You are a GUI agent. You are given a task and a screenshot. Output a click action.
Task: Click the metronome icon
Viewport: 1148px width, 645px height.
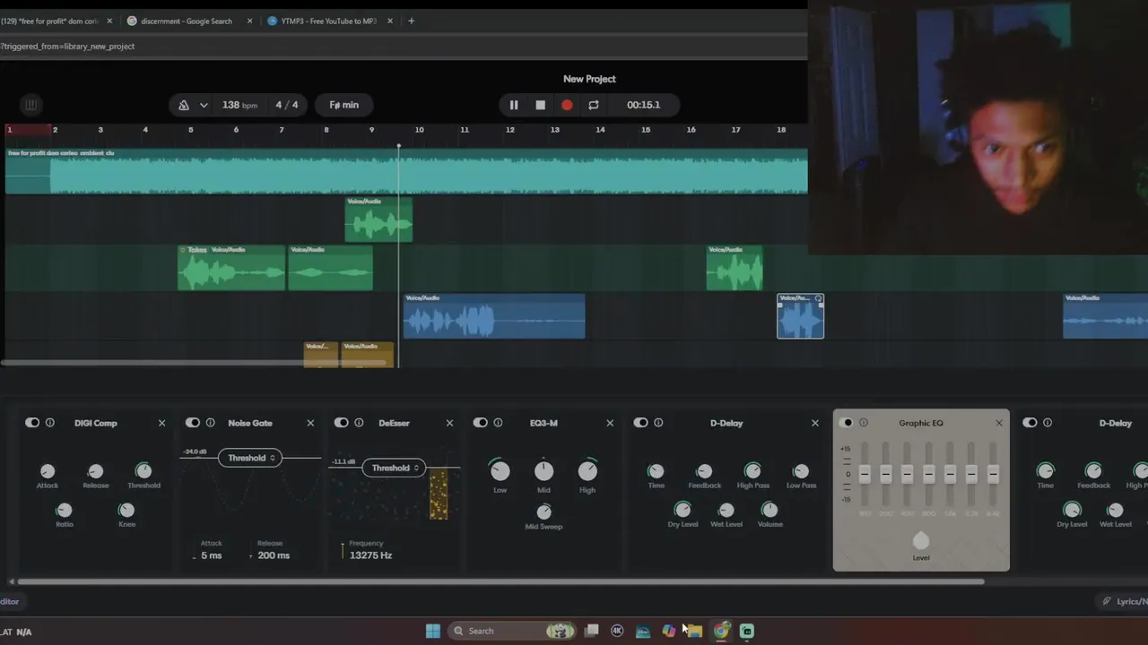184,105
